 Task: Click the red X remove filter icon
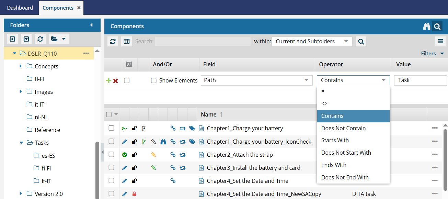coord(116,81)
